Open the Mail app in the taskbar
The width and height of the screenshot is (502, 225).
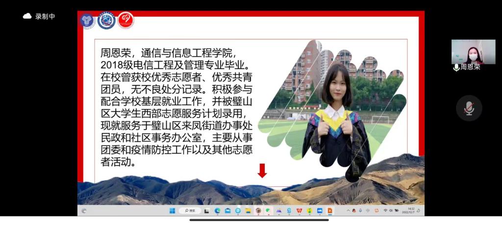pos(228,211)
